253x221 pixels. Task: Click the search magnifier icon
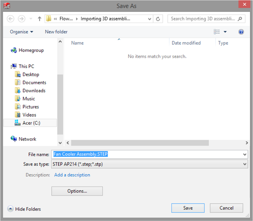point(240,19)
